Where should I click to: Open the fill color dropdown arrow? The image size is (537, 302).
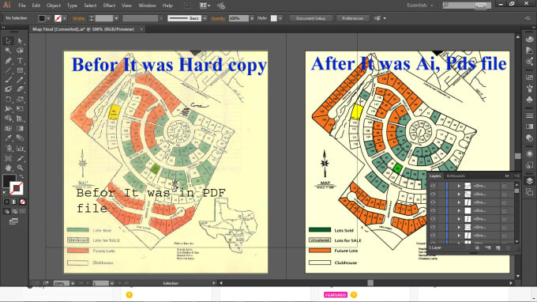coord(48,18)
